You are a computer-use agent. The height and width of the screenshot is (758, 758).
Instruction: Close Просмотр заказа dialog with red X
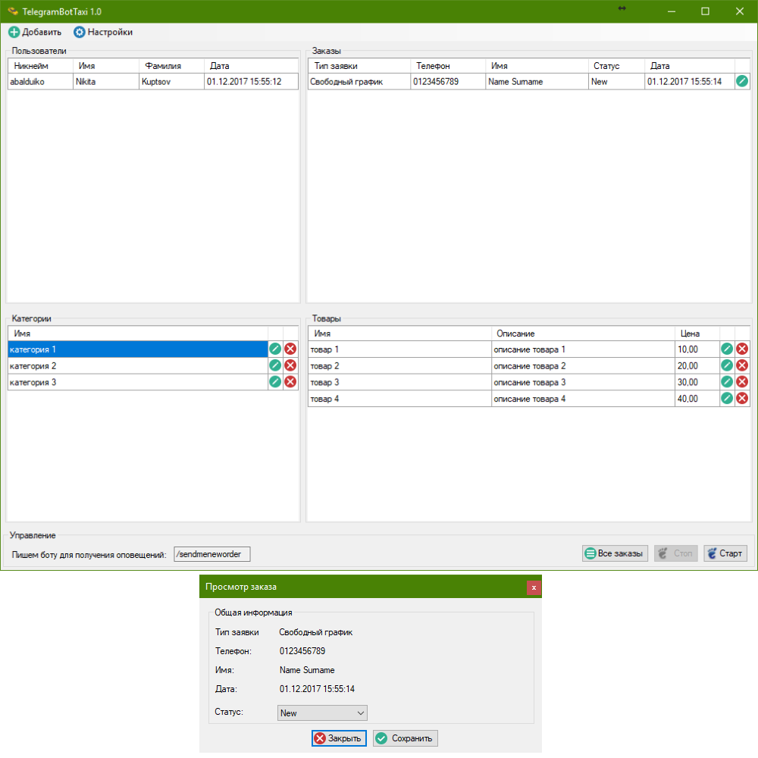pos(534,587)
